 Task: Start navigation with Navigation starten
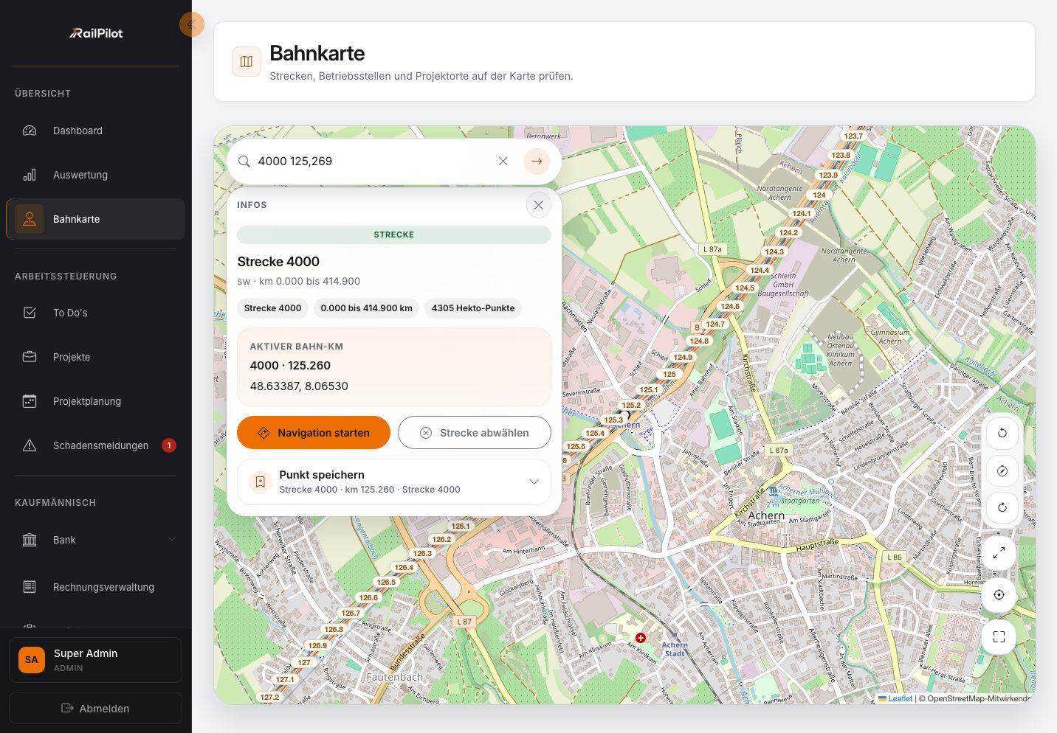coord(314,433)
